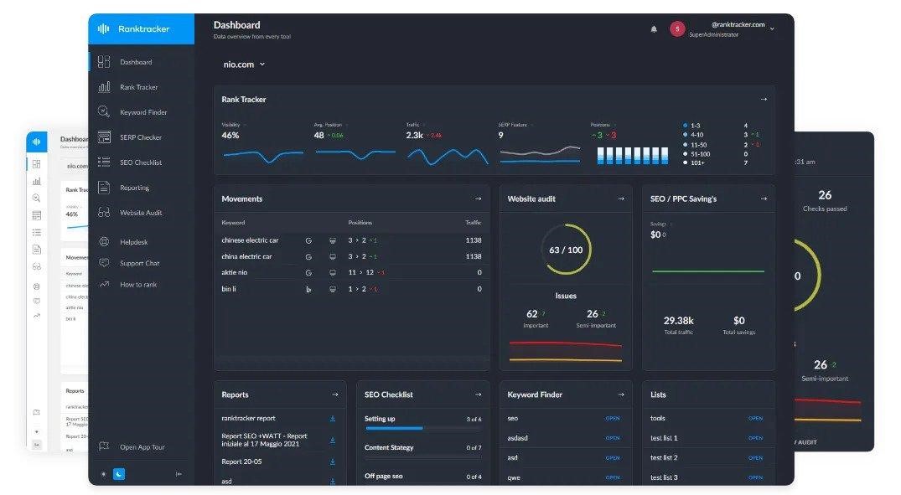
Task: Open test list 3
Action: pos(756,477)
